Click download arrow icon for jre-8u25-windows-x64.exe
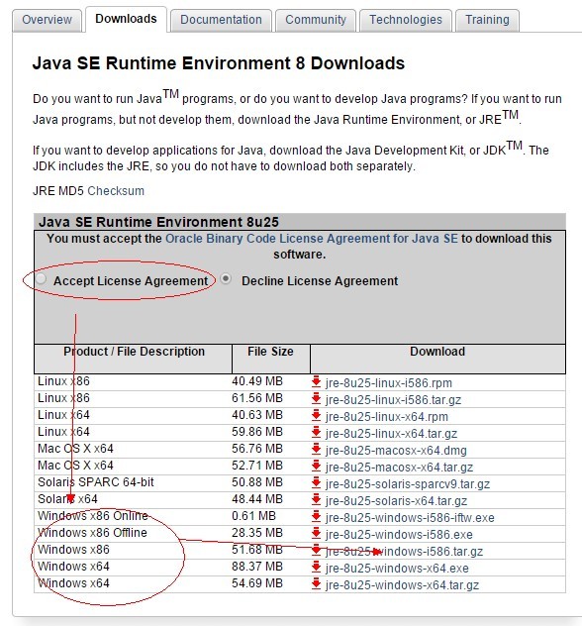This screenshot has width=582, height=626. point(316,567)
